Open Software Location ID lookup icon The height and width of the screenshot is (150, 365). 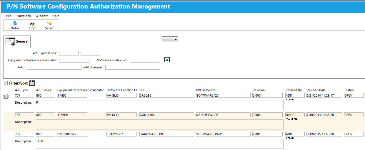(x=167, y=60)
